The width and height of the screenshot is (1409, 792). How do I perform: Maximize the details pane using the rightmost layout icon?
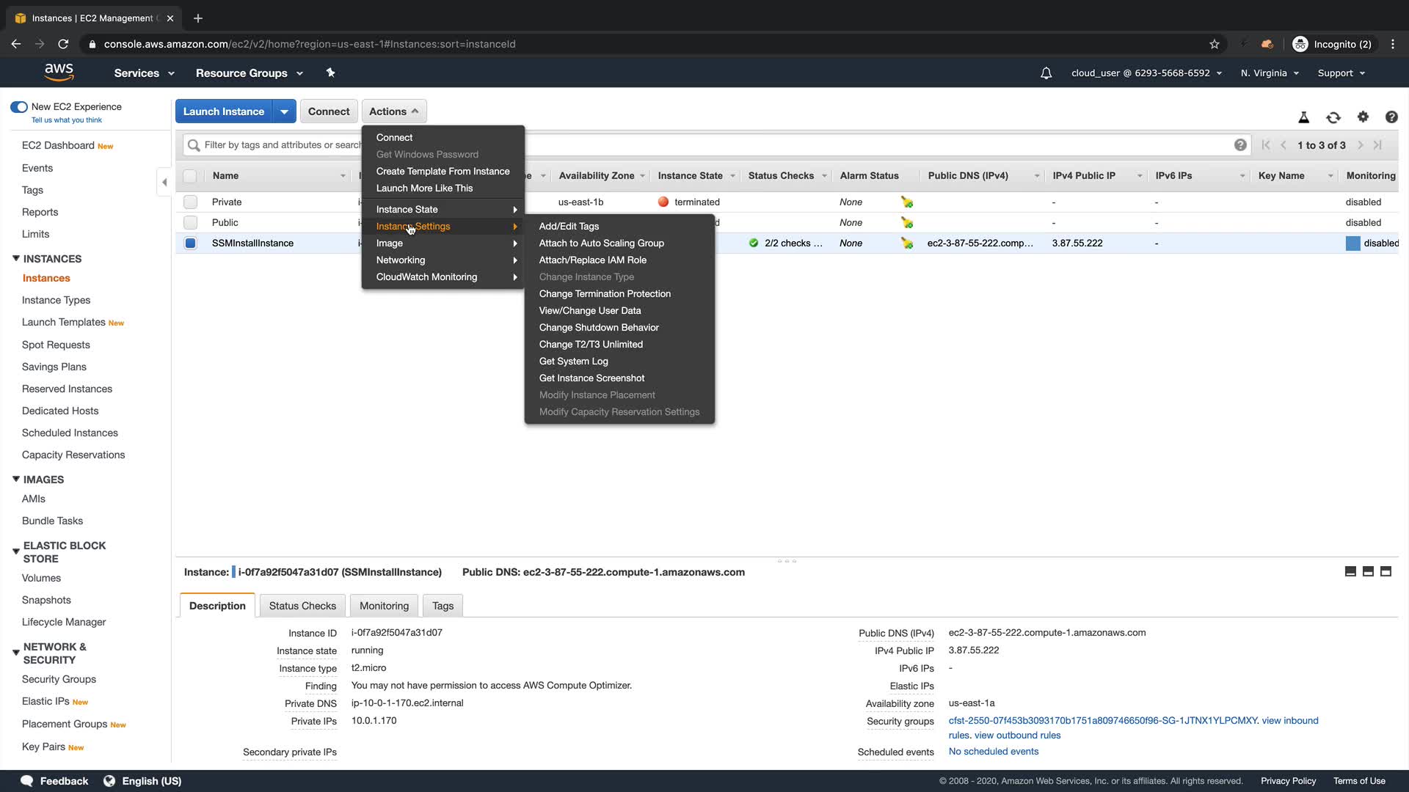pyautogui.click(x=1386, y=572)
